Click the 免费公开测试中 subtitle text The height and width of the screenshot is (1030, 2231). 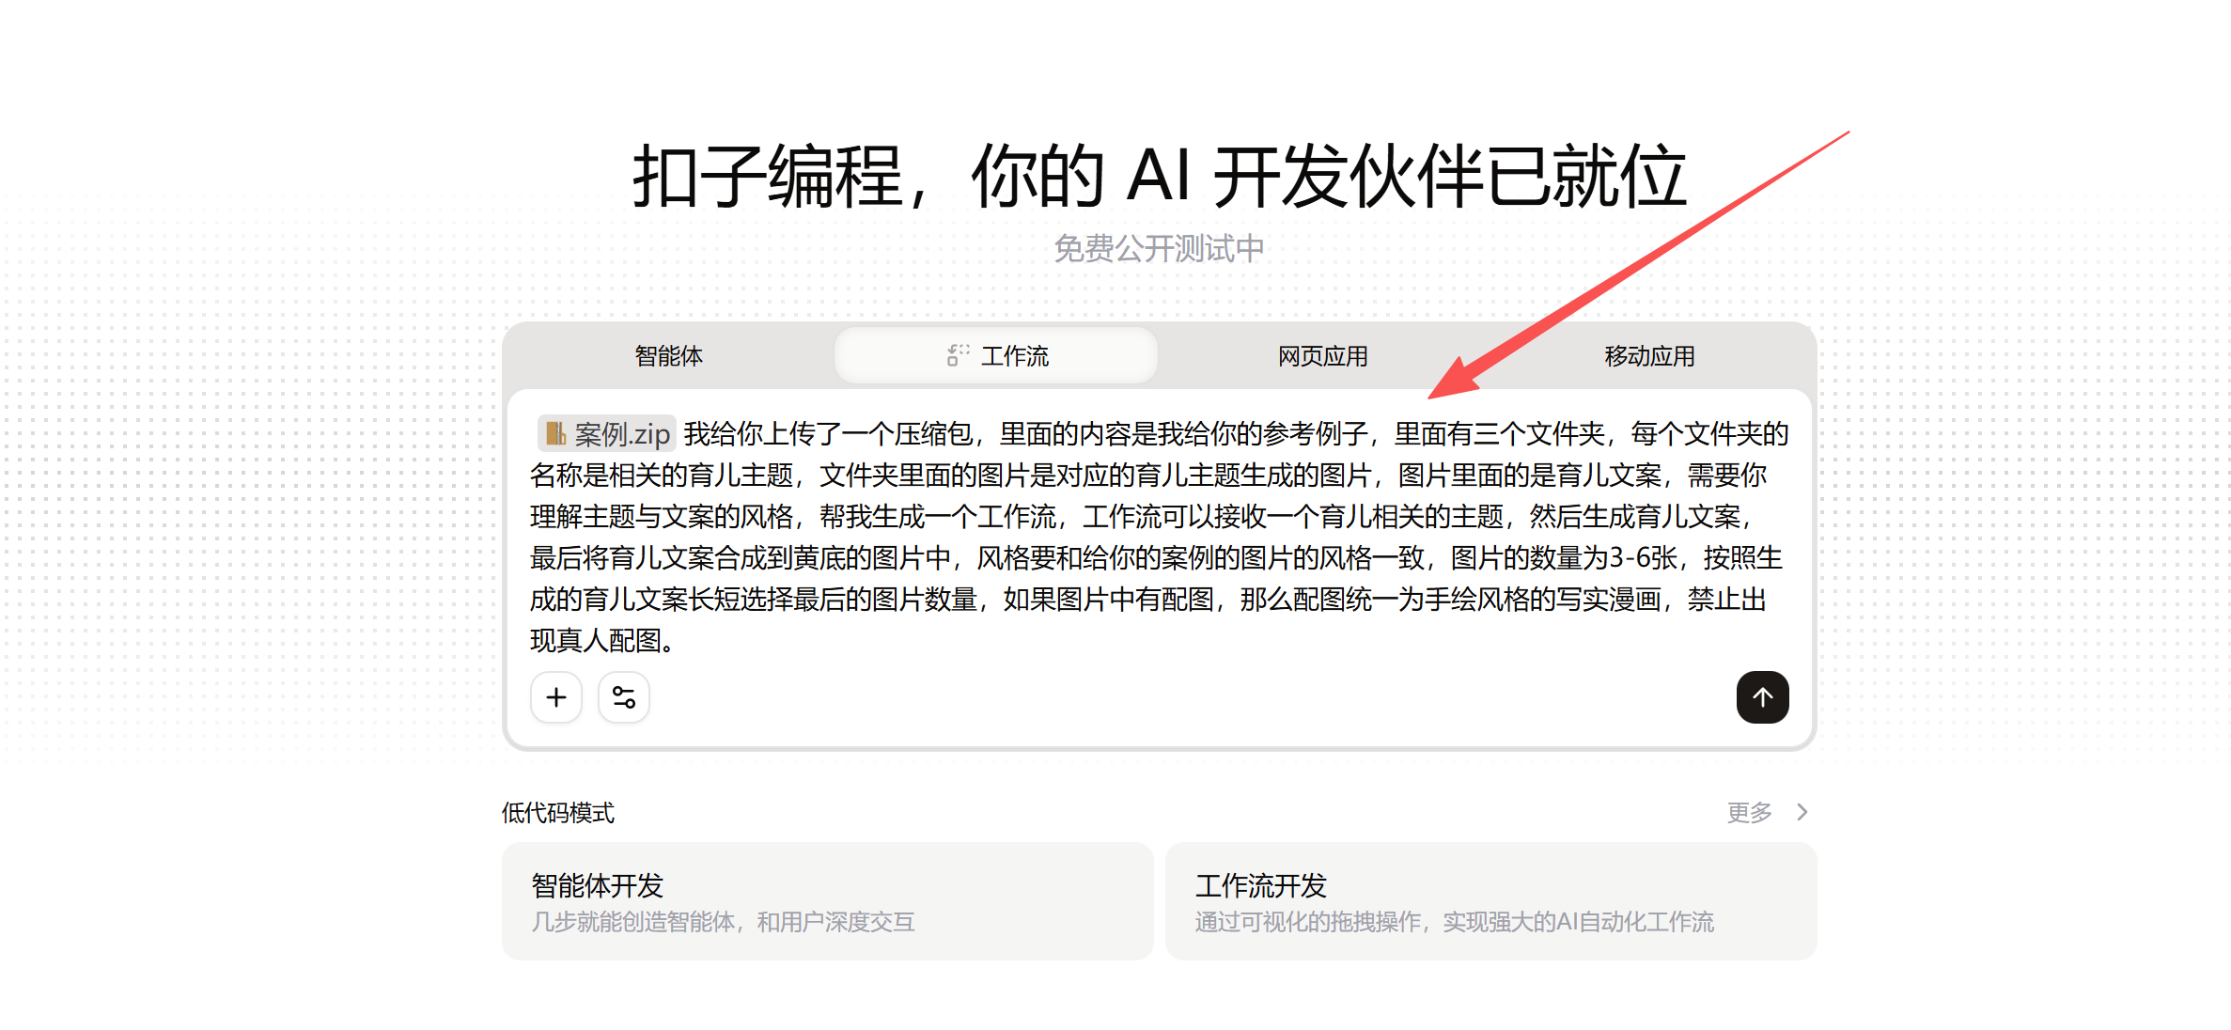1159,249
